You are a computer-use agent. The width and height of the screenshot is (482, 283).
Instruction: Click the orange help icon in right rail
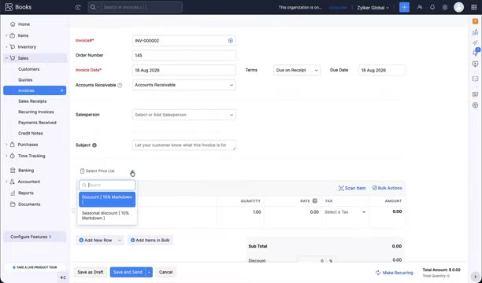coord(475,21)
